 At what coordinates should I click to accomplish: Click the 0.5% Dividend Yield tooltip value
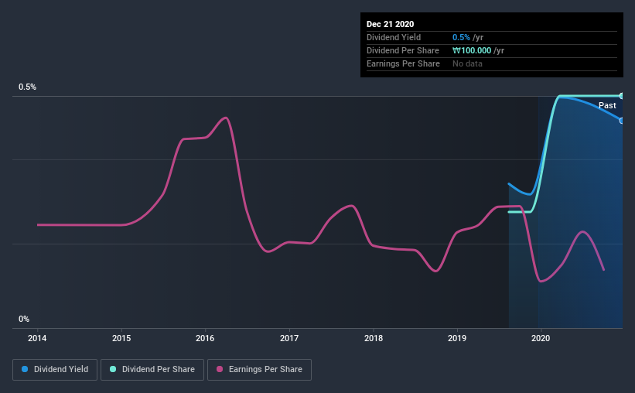(x=461, y=37)
